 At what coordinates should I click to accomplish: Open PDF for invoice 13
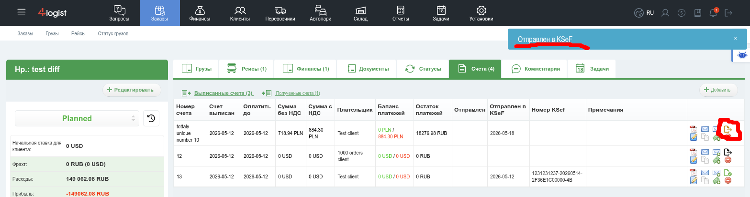tap(694, 173)
